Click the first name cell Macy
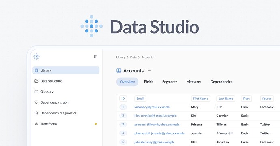The width and height of the screenshot is (280, 146). coord(195,107)
